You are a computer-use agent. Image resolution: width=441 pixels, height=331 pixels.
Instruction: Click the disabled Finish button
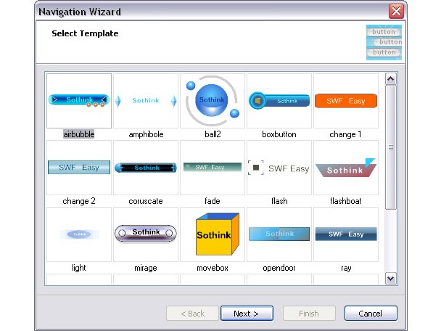click(309, 314)
